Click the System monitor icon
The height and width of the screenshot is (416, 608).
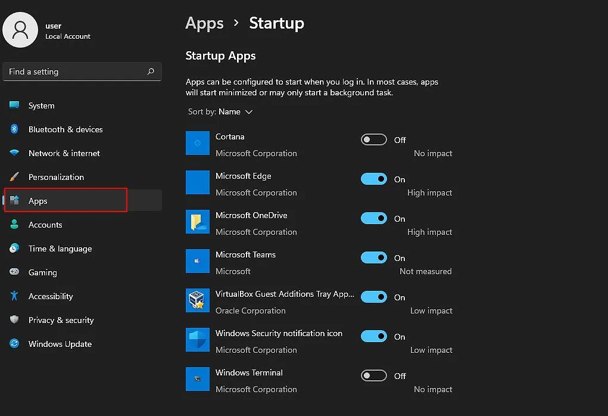click(14, 105)
